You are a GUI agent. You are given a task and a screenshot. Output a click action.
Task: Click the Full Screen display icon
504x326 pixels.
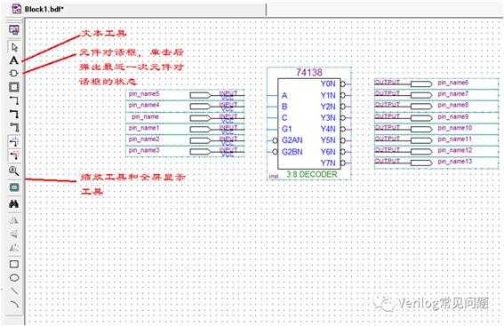click(x=14, y=187)
